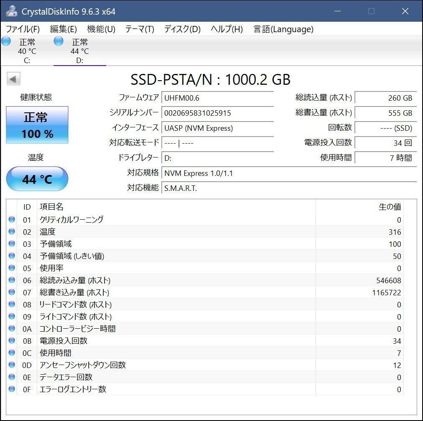This screenshot has width=423, height=421.
Task: Switch to the C: drive tab showing 40 °C
Action: coord(27,51)
